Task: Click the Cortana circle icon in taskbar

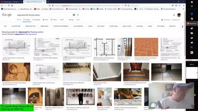Action: point(192,6)
